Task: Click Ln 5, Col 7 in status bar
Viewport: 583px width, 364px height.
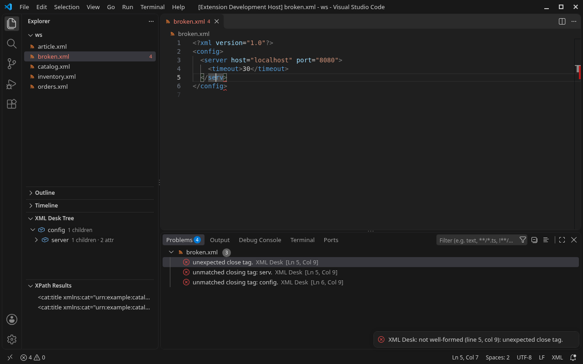Action: [465, 358]
